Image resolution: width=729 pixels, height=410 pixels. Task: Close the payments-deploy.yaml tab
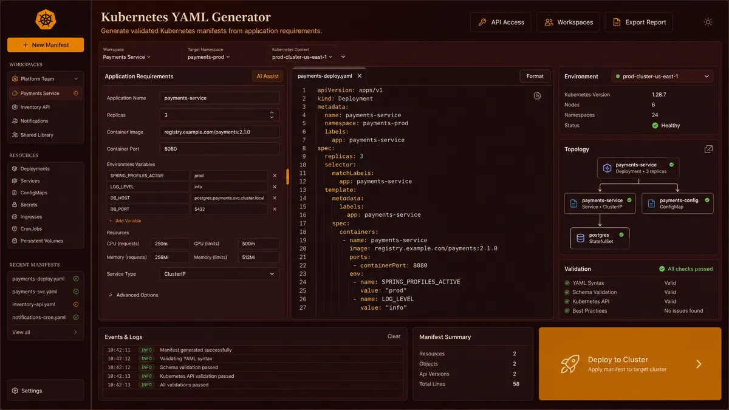[360, 76]
